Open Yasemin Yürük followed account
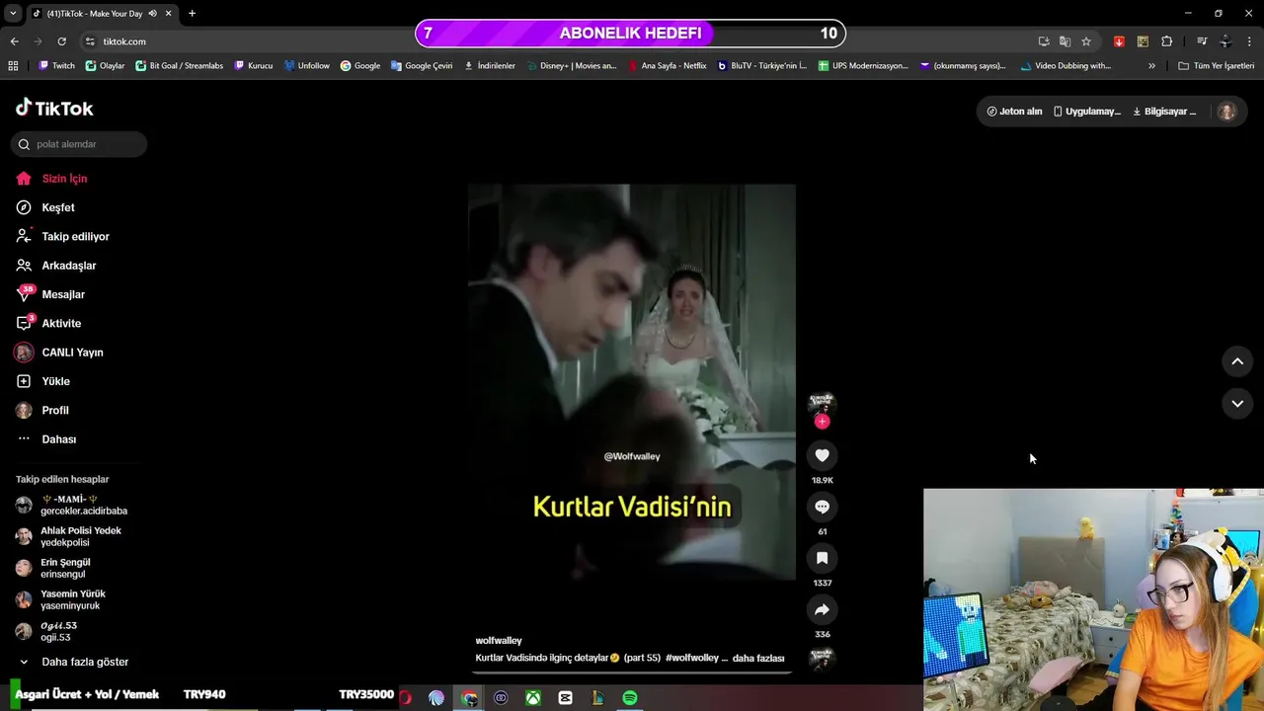Screen dimensions: 1264x711 pos(60,599)
